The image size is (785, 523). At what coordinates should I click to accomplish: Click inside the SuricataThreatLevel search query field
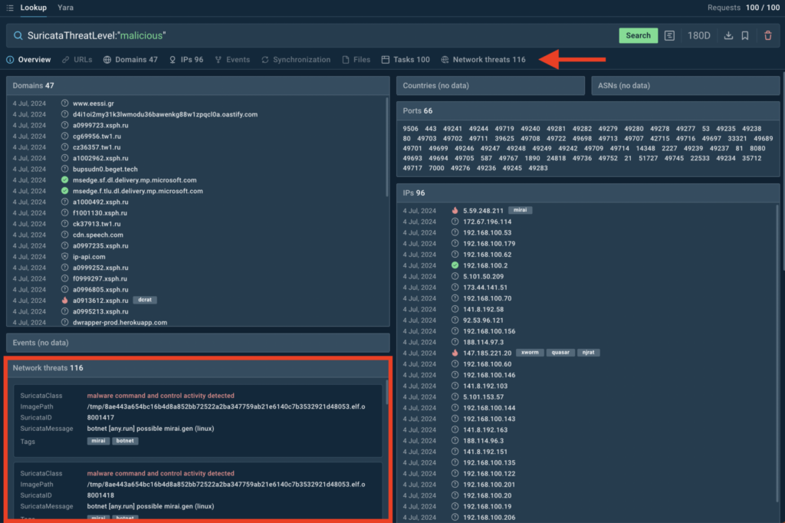(307, 35)
